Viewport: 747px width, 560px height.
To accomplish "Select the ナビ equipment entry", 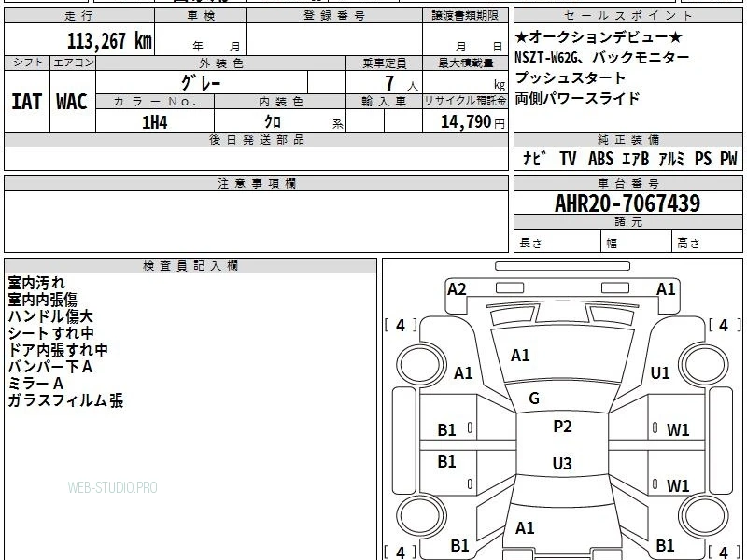I will [x=533, y=158].
